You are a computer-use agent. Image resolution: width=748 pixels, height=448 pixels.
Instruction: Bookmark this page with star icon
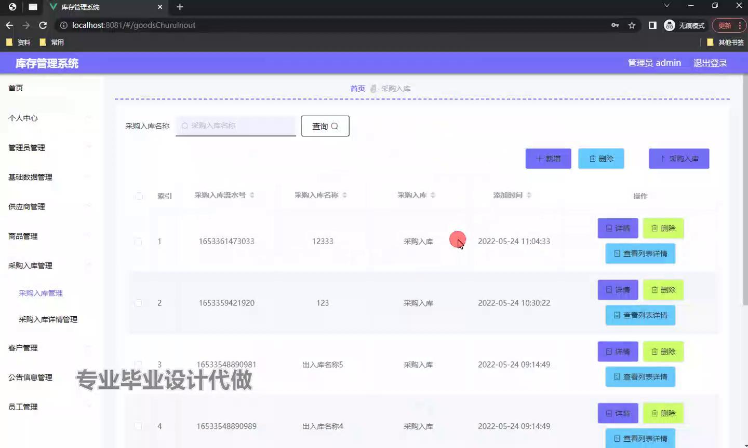(x=632, y=25)
